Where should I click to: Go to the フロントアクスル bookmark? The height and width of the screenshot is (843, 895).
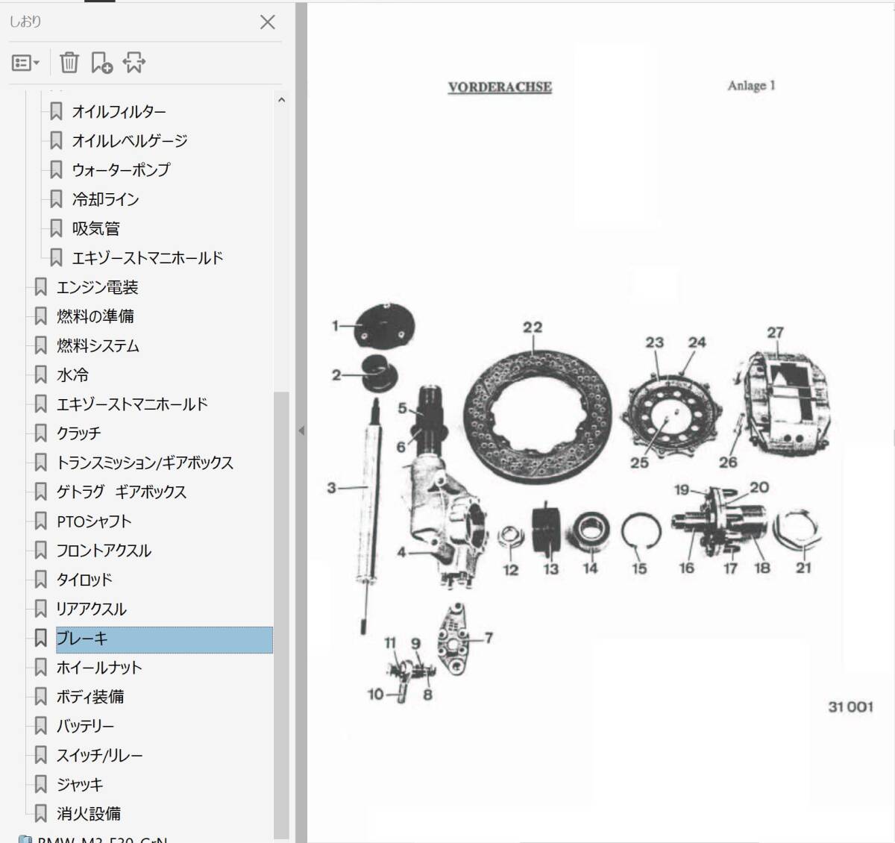pyautogui.click(x=104, y=551)
